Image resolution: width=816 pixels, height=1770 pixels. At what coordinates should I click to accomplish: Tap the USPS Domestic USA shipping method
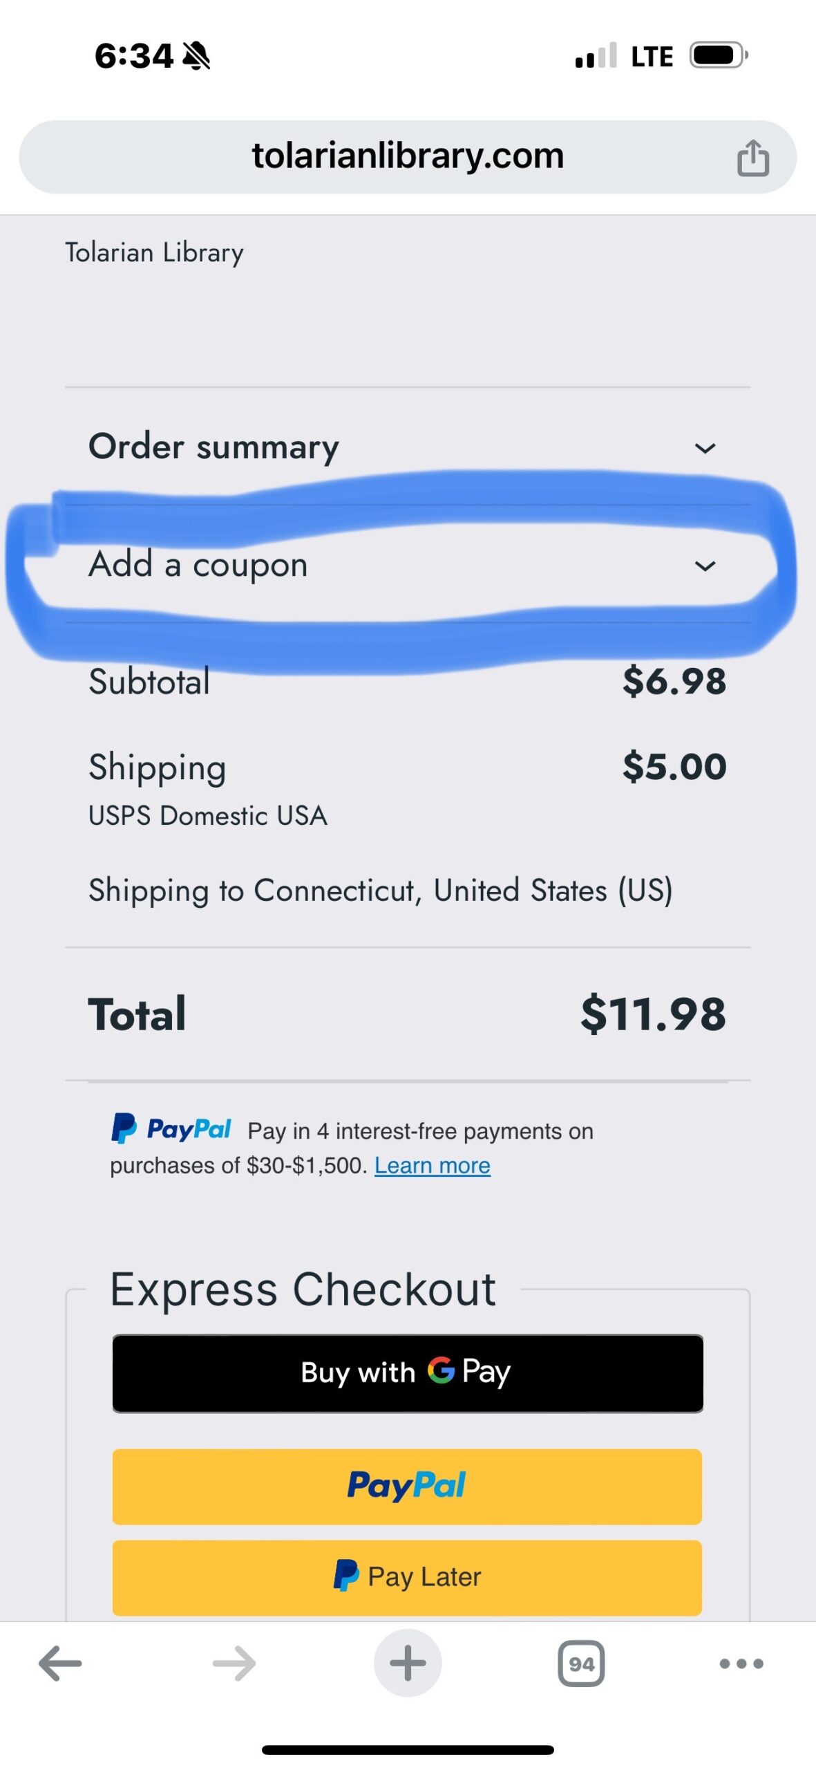[x=207, y=816]
